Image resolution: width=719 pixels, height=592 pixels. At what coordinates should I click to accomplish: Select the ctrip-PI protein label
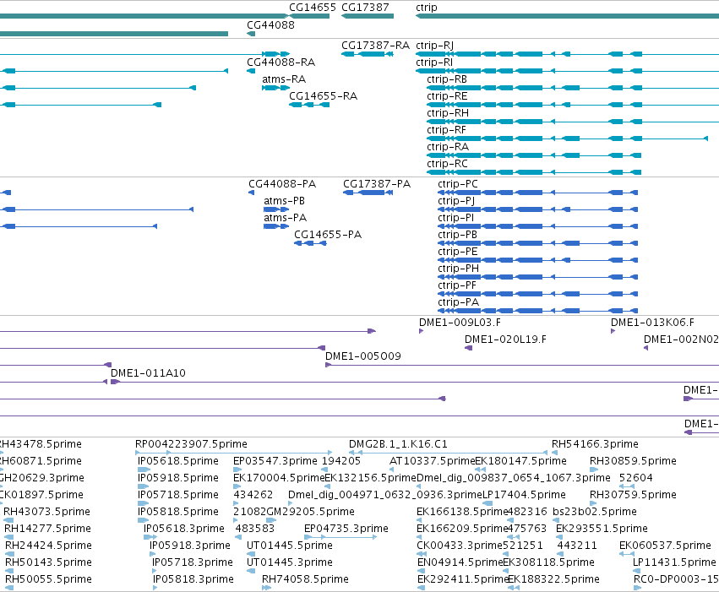tap(455, 219)
